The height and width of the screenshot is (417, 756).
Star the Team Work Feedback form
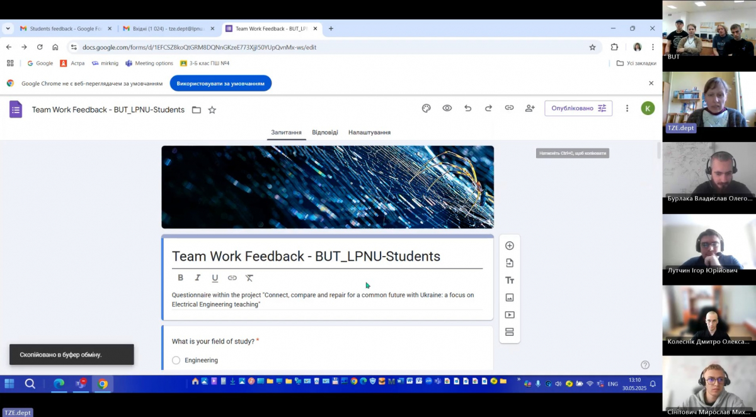click(212, 110)
